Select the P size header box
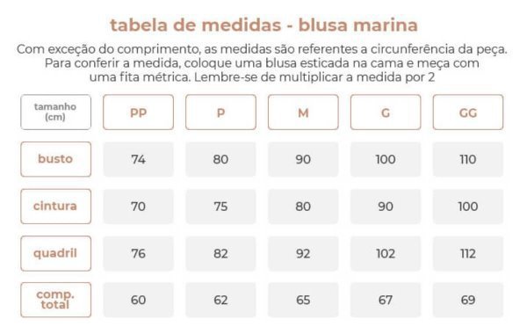This screenshot has height=334, width=527. [x=220, y=112]
